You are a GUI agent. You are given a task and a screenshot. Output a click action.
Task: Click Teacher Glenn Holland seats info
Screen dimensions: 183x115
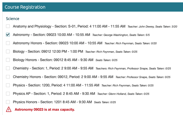[x=123, y=94]
